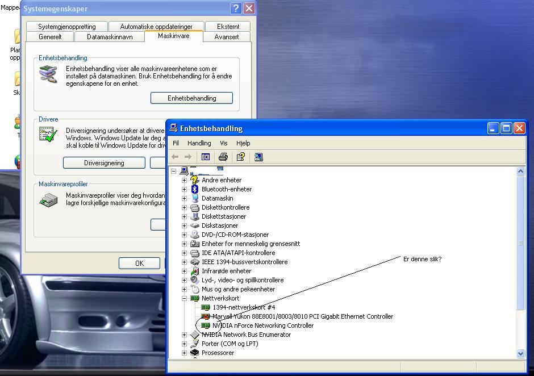Screen dimensions: 534x376
Task: Select Enheter for menneskelig grensesnitt icon
Action: tap(194, 244)
